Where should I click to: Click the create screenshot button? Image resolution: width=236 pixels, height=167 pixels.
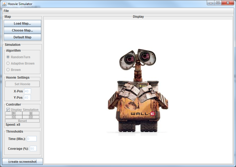pos(22,162)
